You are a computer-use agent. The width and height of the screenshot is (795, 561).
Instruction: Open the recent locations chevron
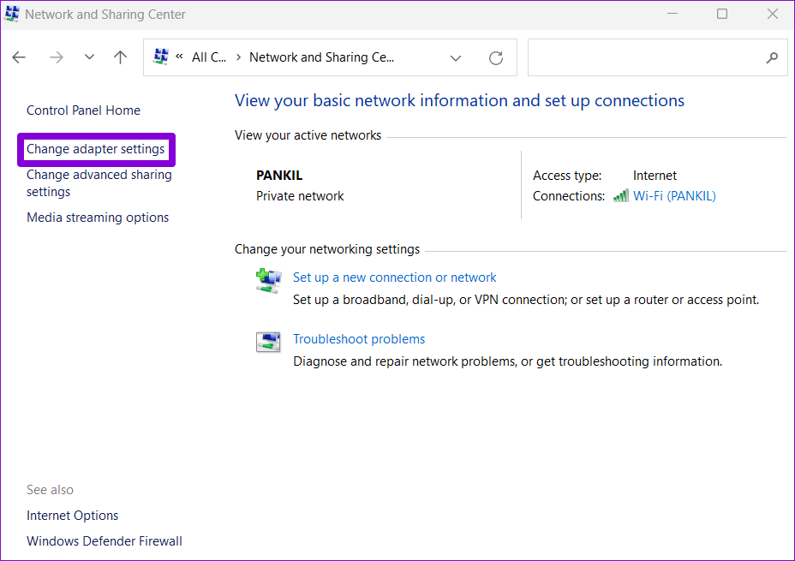[89, 57]
